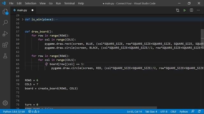Select language mode Python in status bar
The width and height of the screenshot is (204, 114).
[184, 111]
